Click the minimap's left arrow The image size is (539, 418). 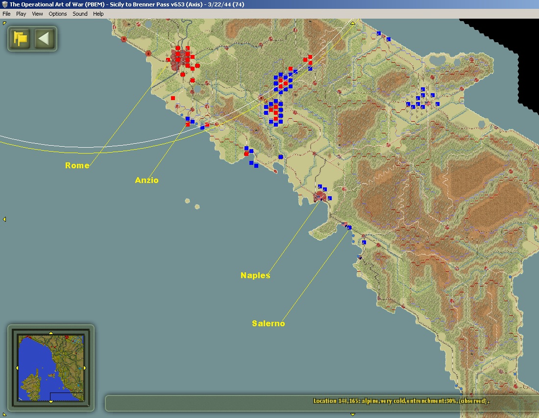click(17, 368)
